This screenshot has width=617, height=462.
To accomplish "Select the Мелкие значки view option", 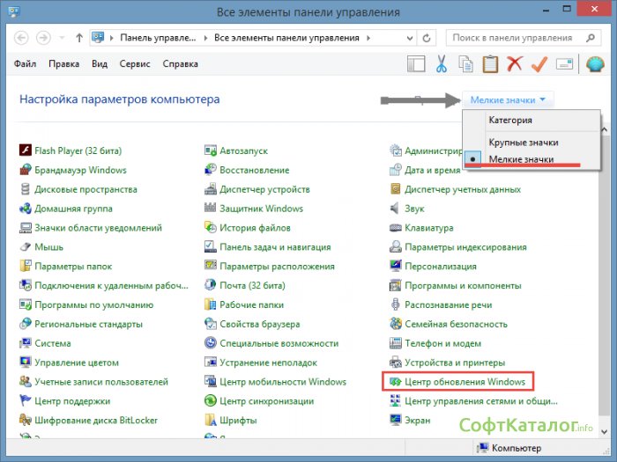I will (x=521, y=159).
